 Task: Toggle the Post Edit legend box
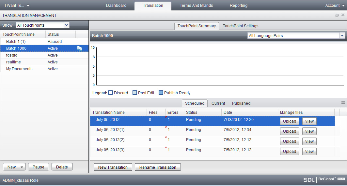click(134, 93)
